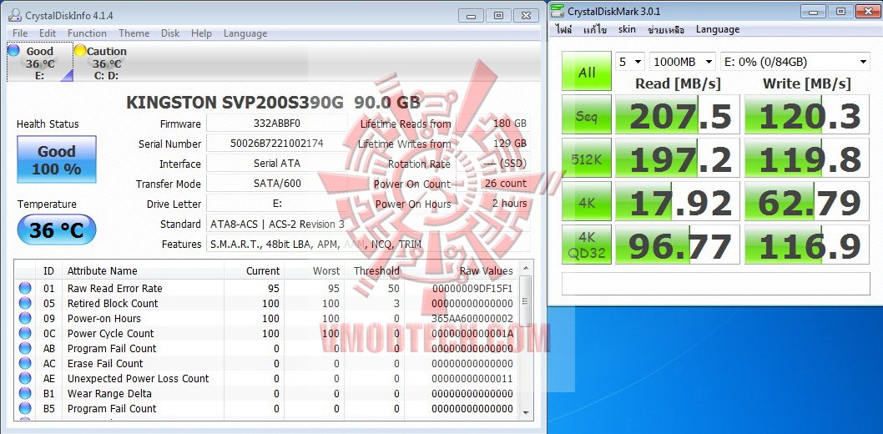Click the CrystalDiskMark title bar app icon

pyautogui.click(x=558, y=11)
